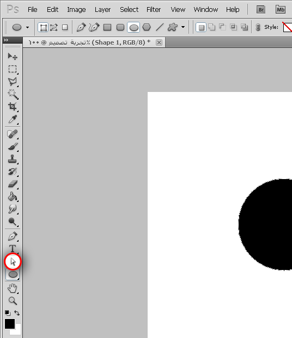The height and width of the screenshot is (338, 292).
Task: Open geometry options arrow beside Custom Shape
Action: pos(183,27)
